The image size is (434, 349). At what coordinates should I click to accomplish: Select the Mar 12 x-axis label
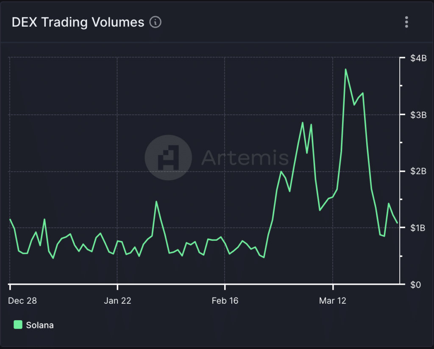click(333, 301)
